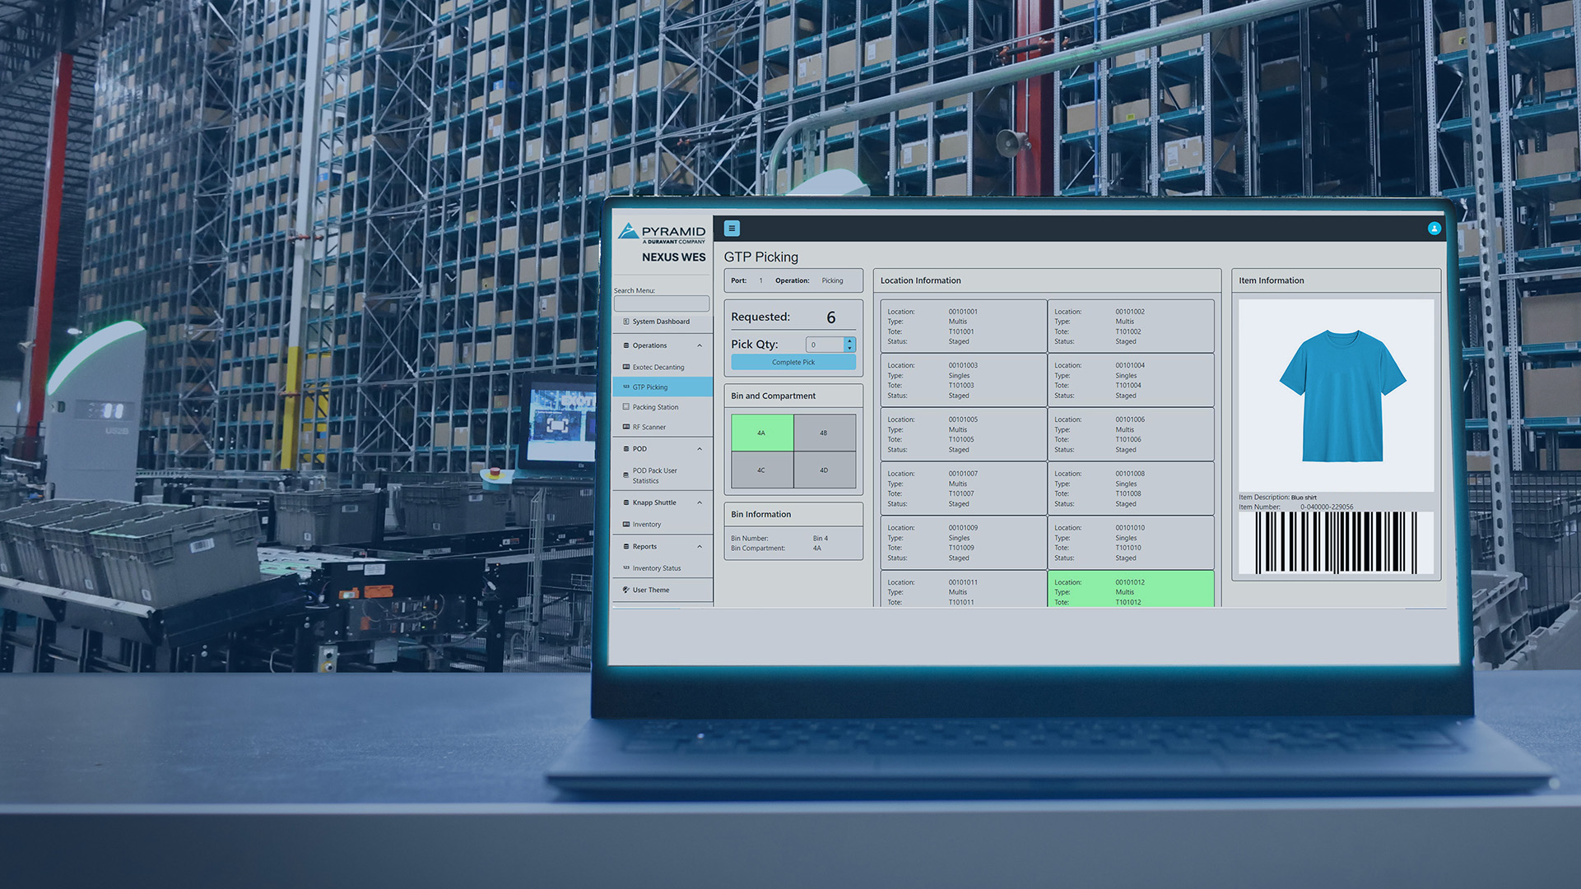Select location card 00101008
The image size is (1581, 889).
point(1131,488)
